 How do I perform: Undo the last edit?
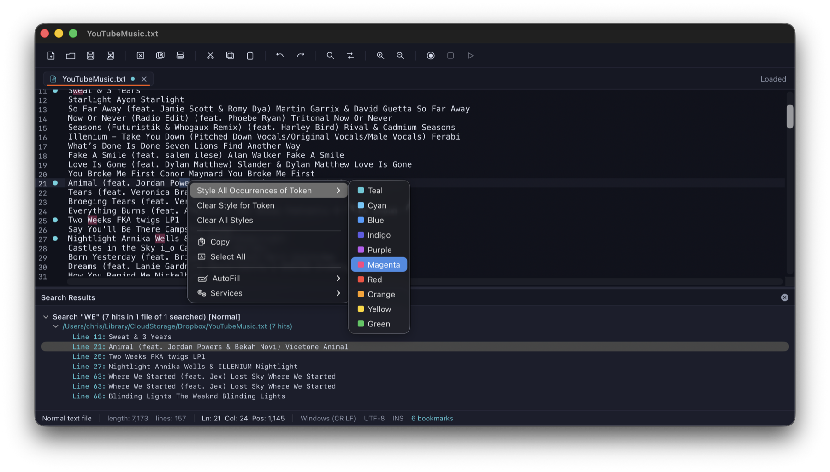coord(279,55)
